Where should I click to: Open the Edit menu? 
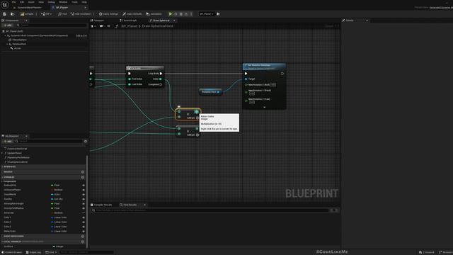tap(22, 2)
